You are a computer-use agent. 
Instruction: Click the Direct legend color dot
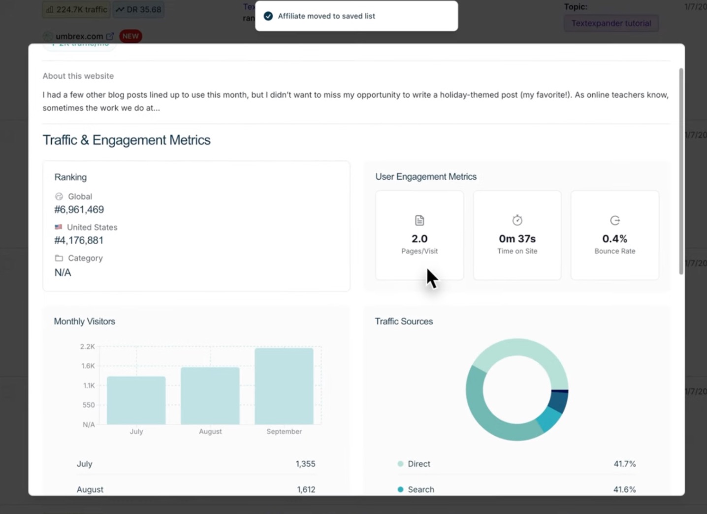tap(400, 464)
